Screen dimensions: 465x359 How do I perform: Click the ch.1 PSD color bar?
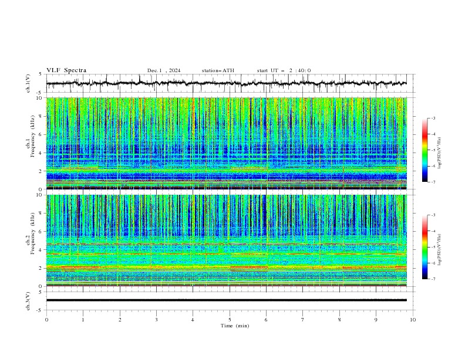[x=425, y=150]
